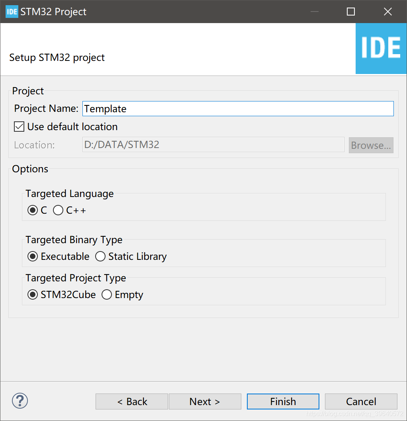The height and width of the screenshot is (421, 407).
Task: Click the Project Name input field
Action: tap(238, 109)
